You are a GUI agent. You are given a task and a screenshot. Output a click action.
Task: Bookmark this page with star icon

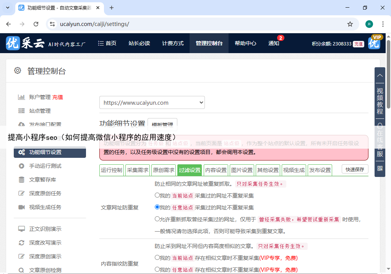tap(350, 24)
